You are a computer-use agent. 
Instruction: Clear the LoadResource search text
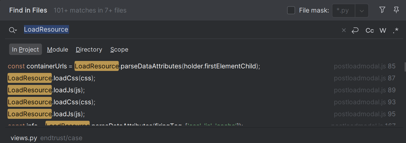click(344, 30)
